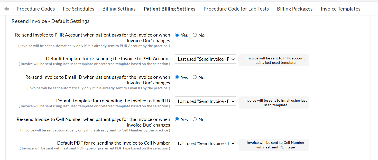Switch to the Billing Settings tab

pyautogui.click(x=119, y=8)
